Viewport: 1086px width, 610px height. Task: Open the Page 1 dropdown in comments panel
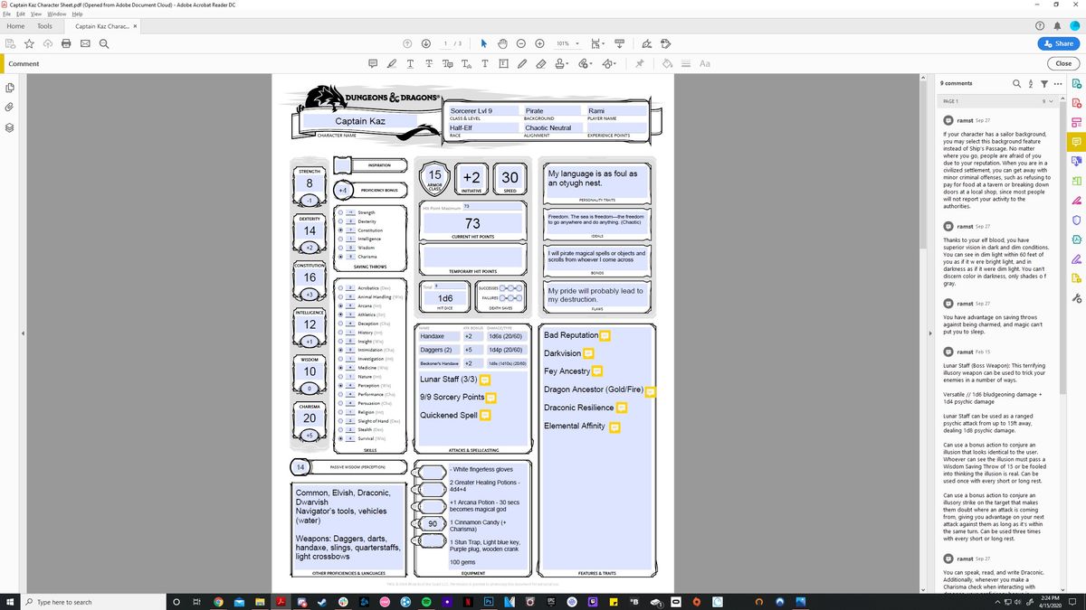[x=1051, y=100]
